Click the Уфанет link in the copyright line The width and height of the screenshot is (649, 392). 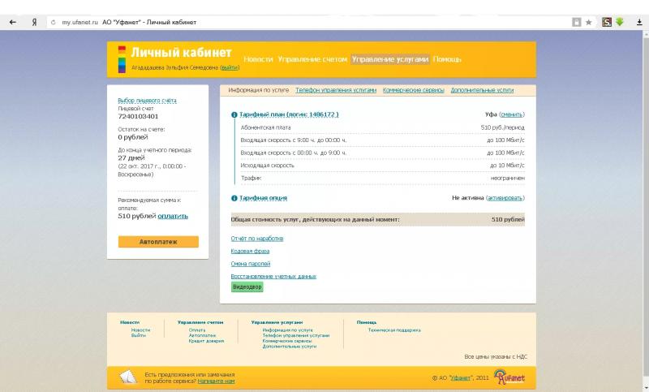(461, 378)
